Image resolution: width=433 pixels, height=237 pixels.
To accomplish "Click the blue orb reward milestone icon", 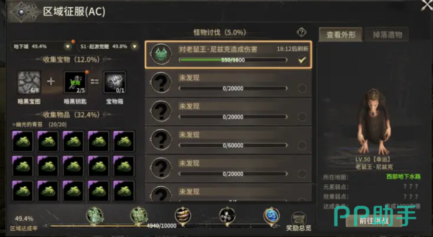I will tap(271, 216).
